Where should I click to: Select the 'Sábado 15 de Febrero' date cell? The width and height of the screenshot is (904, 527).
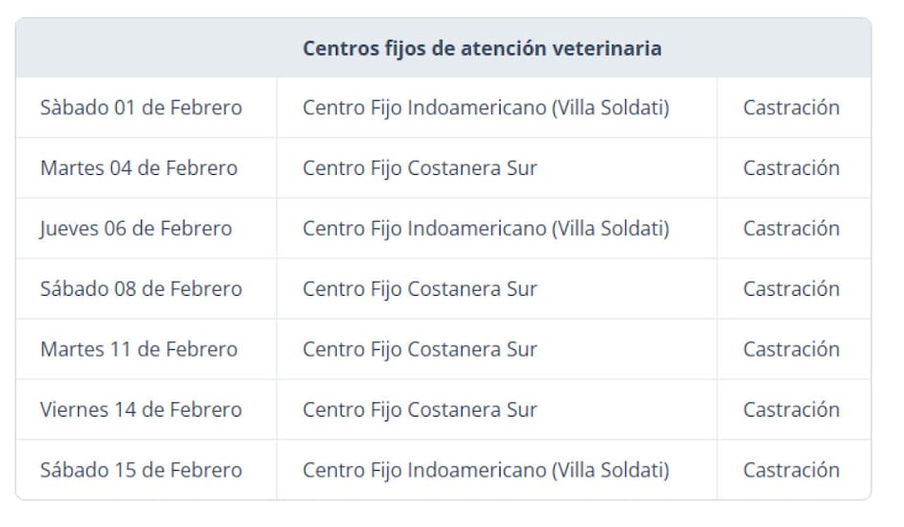(141, 470)
